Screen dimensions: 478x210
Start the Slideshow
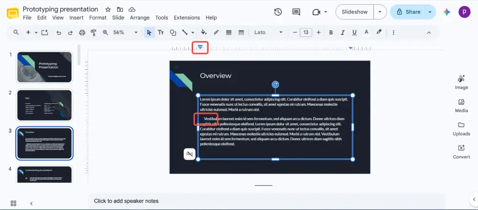coord(355,12)
